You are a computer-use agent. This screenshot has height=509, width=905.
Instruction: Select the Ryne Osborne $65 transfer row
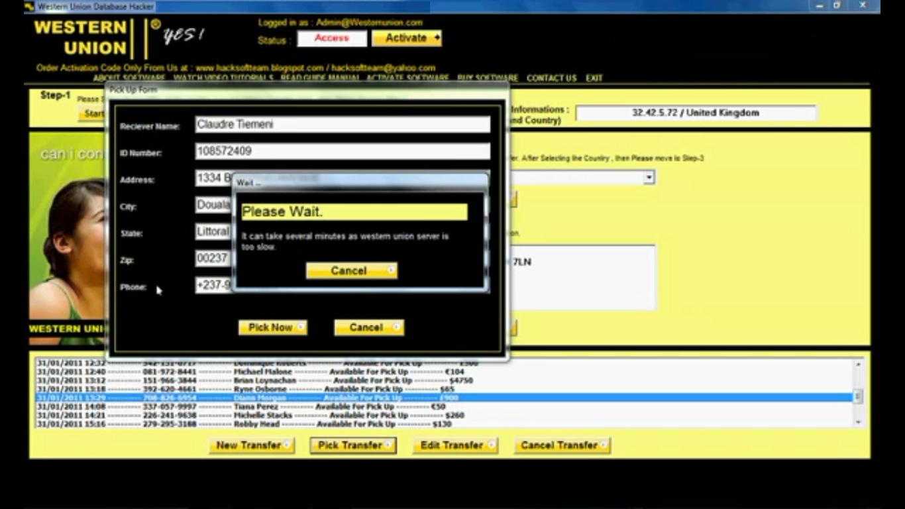click(444, 390)
